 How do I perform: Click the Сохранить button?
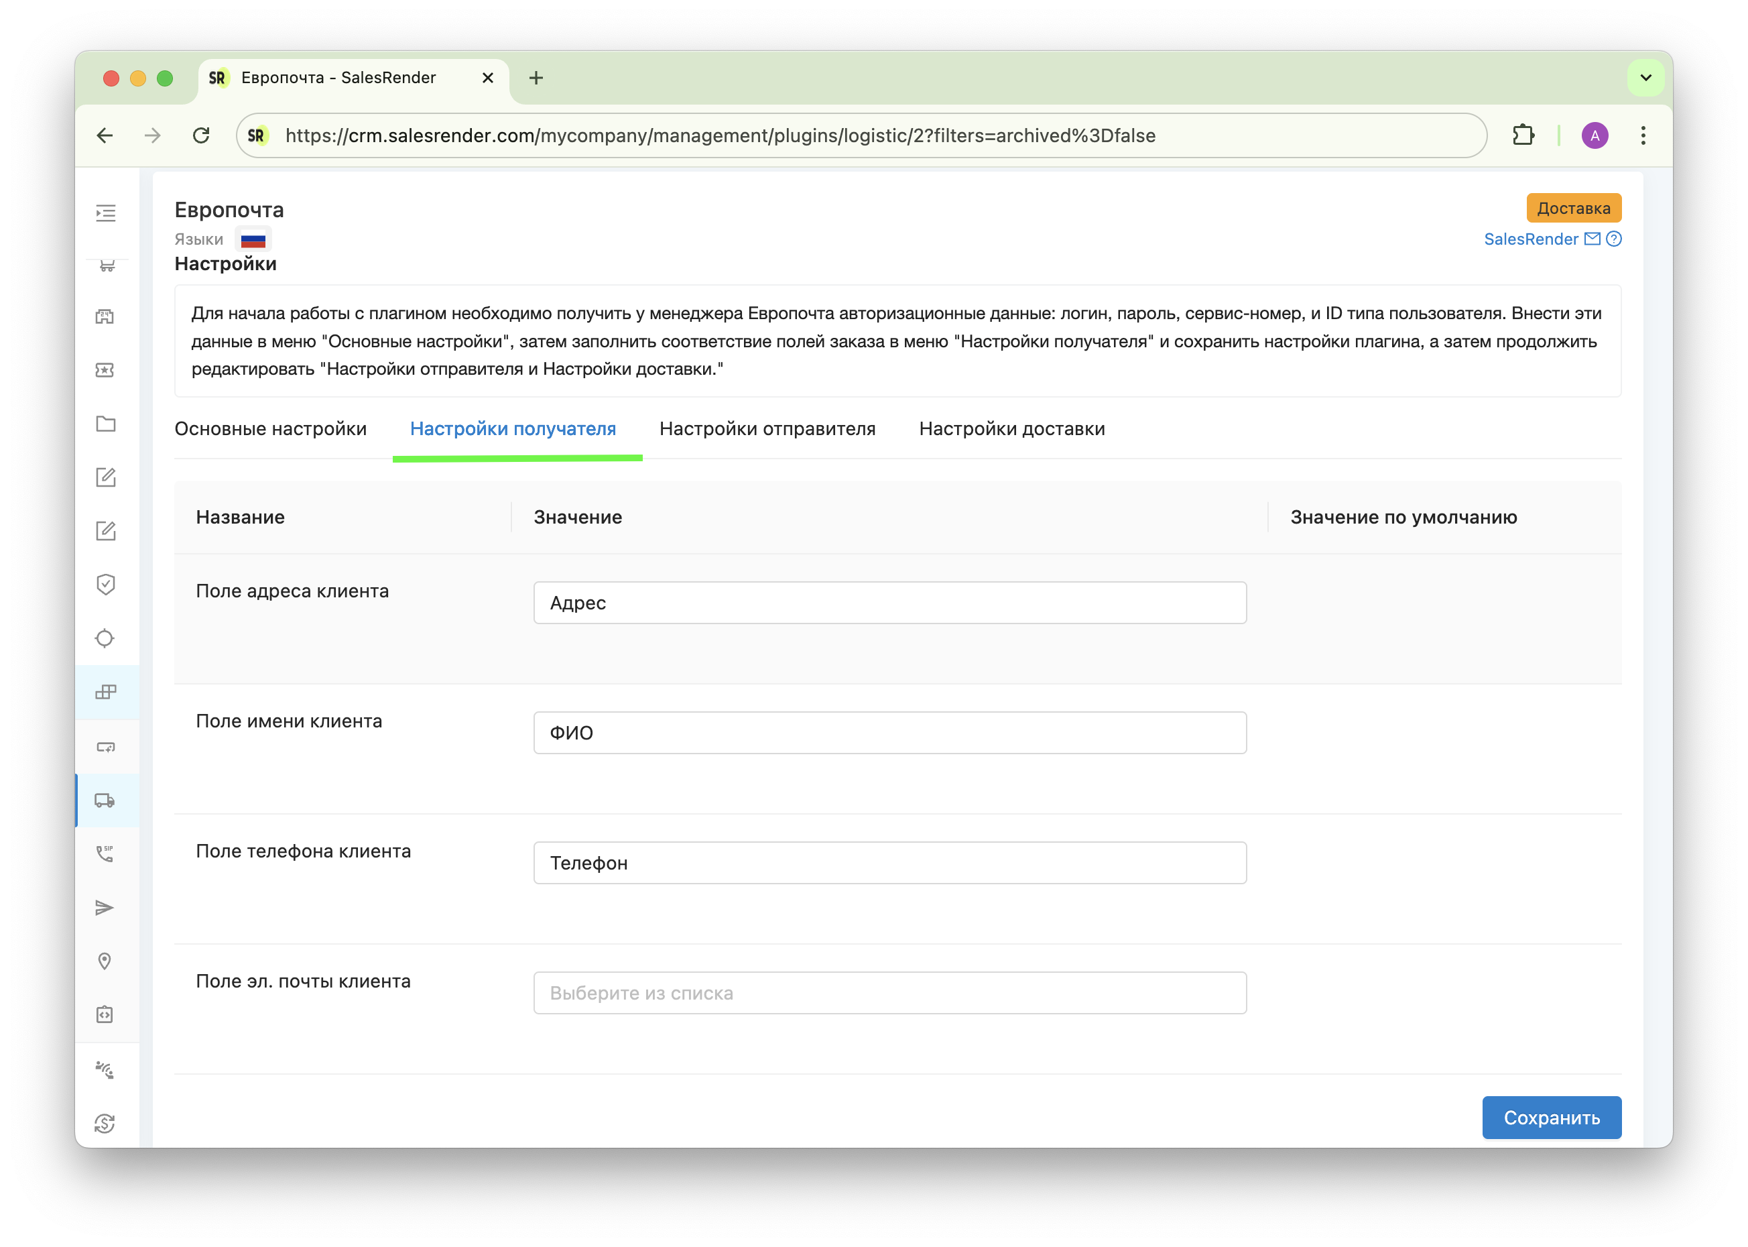[x=1551, y=1117]
